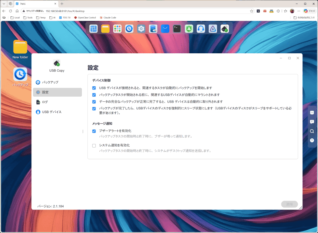Screen dimensions: 318x233
Task: Toggle auto-start backup on USB connection checkbox
Action: [x=94, y=88]
